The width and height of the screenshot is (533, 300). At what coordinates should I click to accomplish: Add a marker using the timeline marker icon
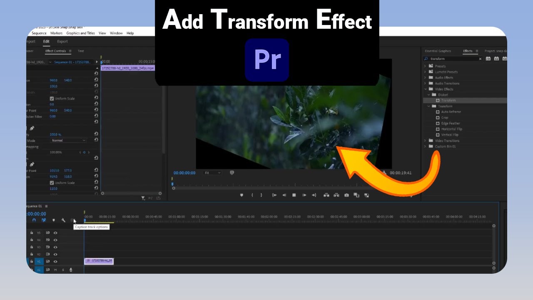tap(53, 220)
